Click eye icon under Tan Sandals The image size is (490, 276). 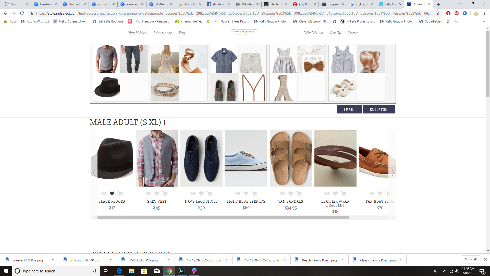pos(282,193)
